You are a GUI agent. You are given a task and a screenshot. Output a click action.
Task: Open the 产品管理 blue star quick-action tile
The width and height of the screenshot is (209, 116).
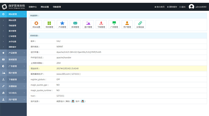[62, 24]
